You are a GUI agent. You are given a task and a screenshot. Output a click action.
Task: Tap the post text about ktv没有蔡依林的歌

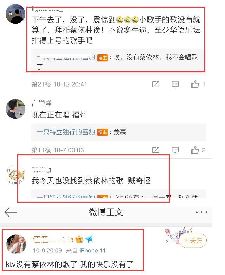[70, 264]
